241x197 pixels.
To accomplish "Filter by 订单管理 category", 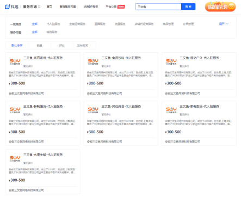I will (188, 24).
